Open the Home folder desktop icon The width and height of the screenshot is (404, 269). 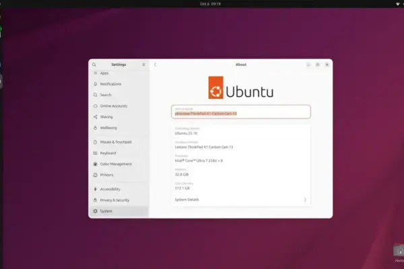tap(399, 254)
